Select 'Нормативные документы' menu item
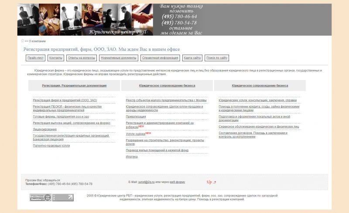 pos(118,58)
